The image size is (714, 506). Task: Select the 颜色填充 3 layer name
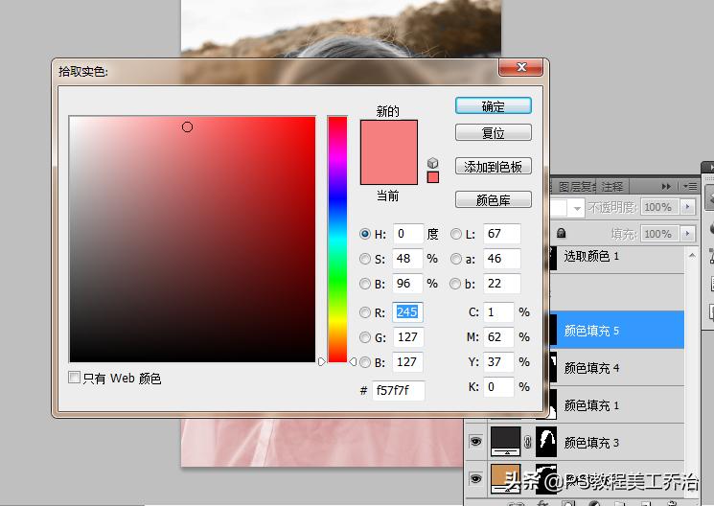(x=591, y=443)
